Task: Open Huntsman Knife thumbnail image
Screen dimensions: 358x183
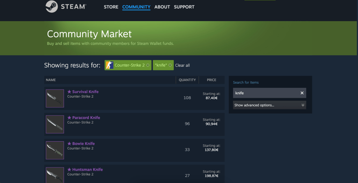Action: (x=55, y=175)
